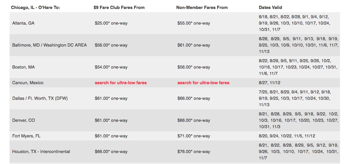
Task: Click Cancun $9 Fare Club ultra-low fares link
Action: (x=121, y=83)
